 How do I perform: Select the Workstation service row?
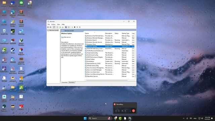click(110, 61)
